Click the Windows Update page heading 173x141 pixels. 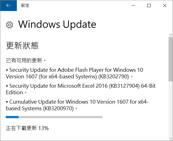(57, 24)
